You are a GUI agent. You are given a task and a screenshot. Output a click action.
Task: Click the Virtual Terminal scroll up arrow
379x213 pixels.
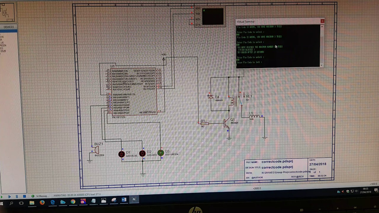click(x=322, y=27)
